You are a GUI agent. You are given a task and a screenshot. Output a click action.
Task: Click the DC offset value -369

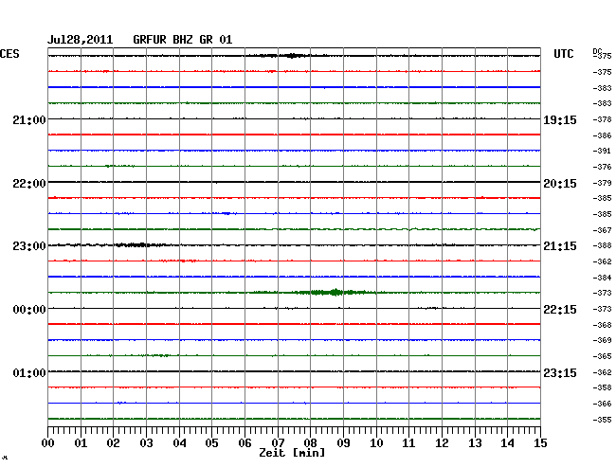[602, 340]
